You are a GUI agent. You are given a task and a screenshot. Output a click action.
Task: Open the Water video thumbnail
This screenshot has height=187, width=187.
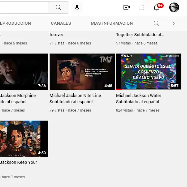148,72
